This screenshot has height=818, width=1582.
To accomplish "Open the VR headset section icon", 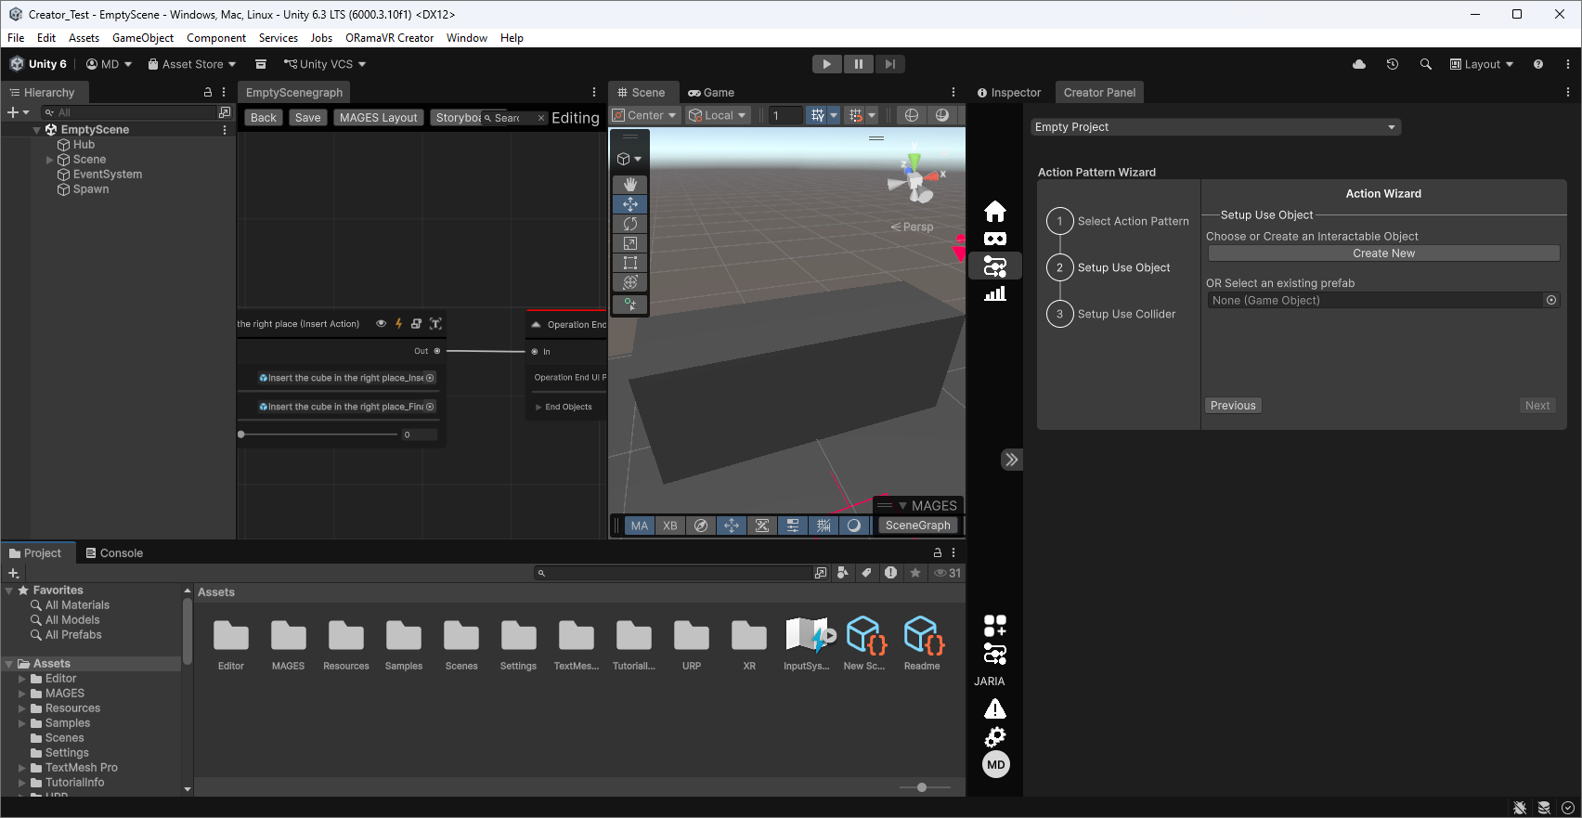I will (x=995, y=239).
